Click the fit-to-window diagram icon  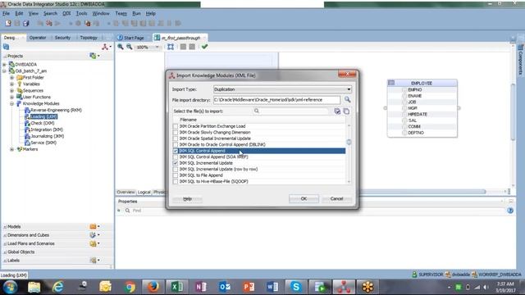pyautogui.click(x=171, y=47)
